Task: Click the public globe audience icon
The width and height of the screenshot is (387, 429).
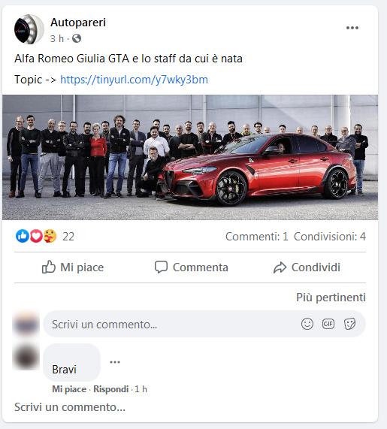Action: pos(77,38)
